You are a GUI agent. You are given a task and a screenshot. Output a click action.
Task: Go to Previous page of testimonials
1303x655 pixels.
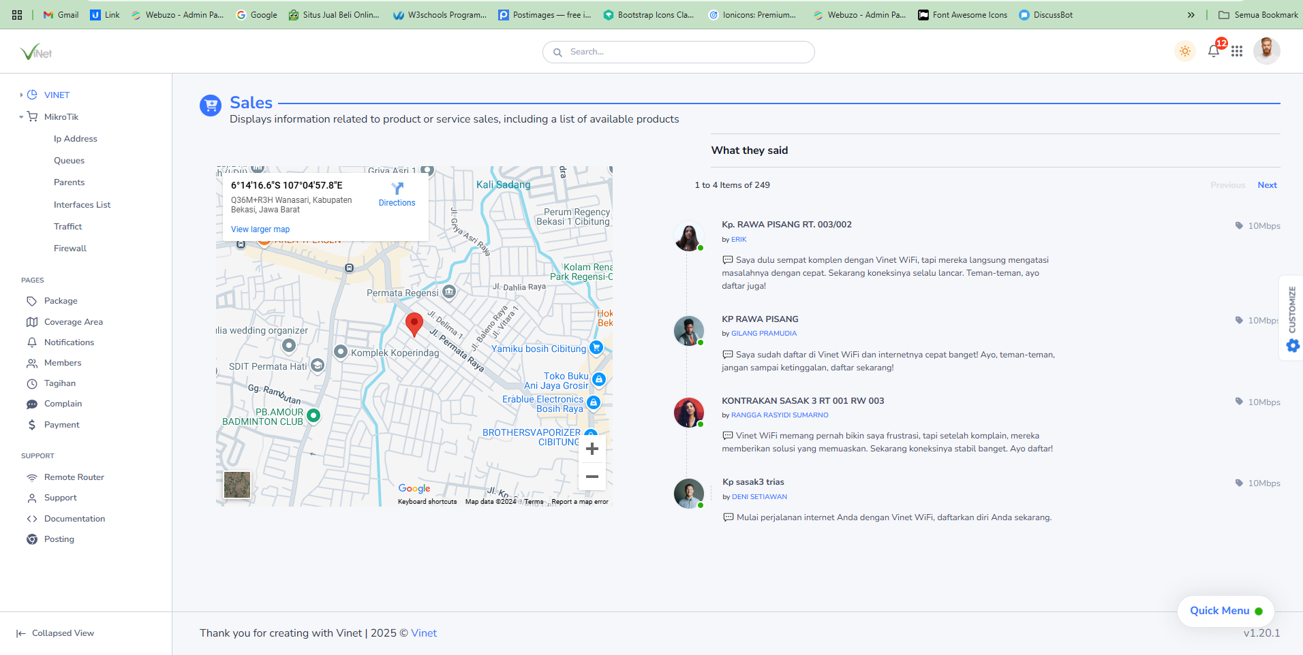click(1227, 185)
